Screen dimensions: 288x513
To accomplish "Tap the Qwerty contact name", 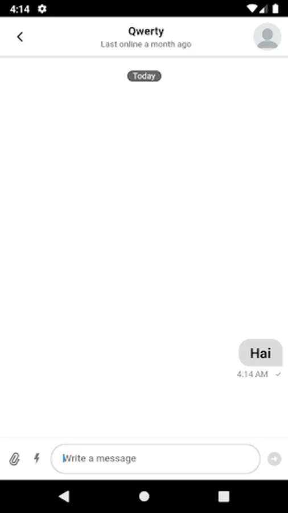I will (146, 32).
